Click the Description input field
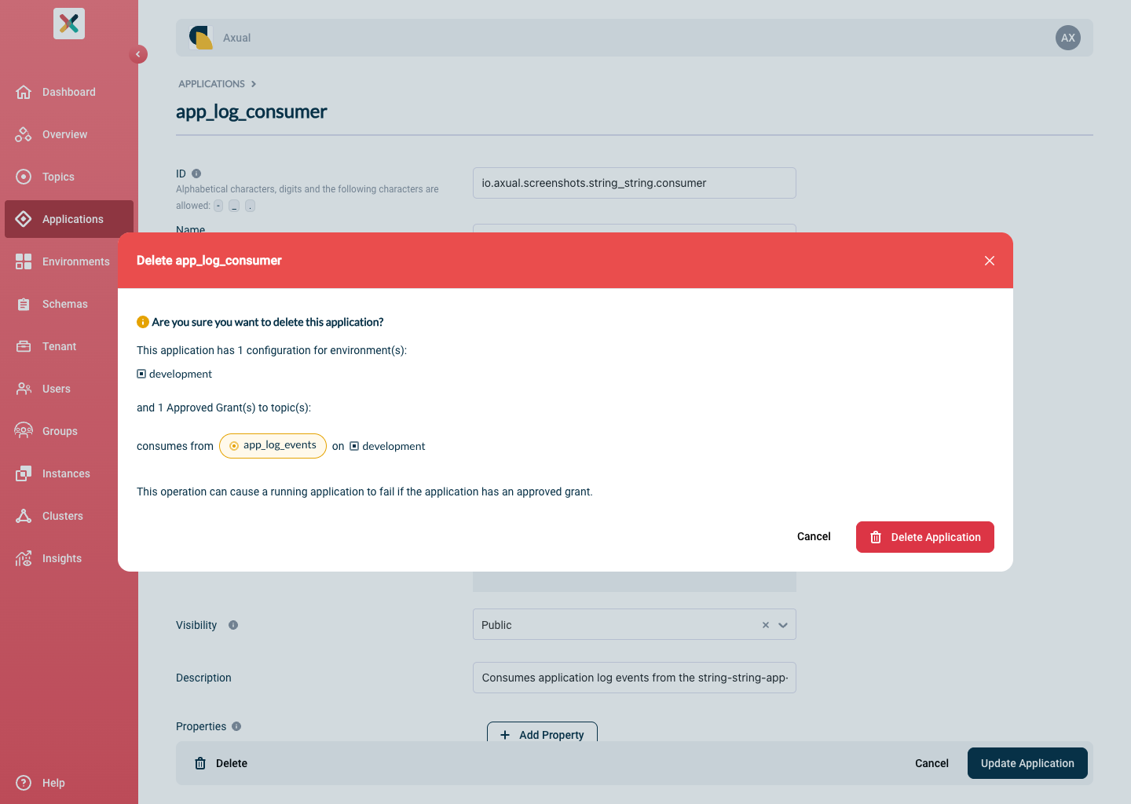 pos(635,678)
